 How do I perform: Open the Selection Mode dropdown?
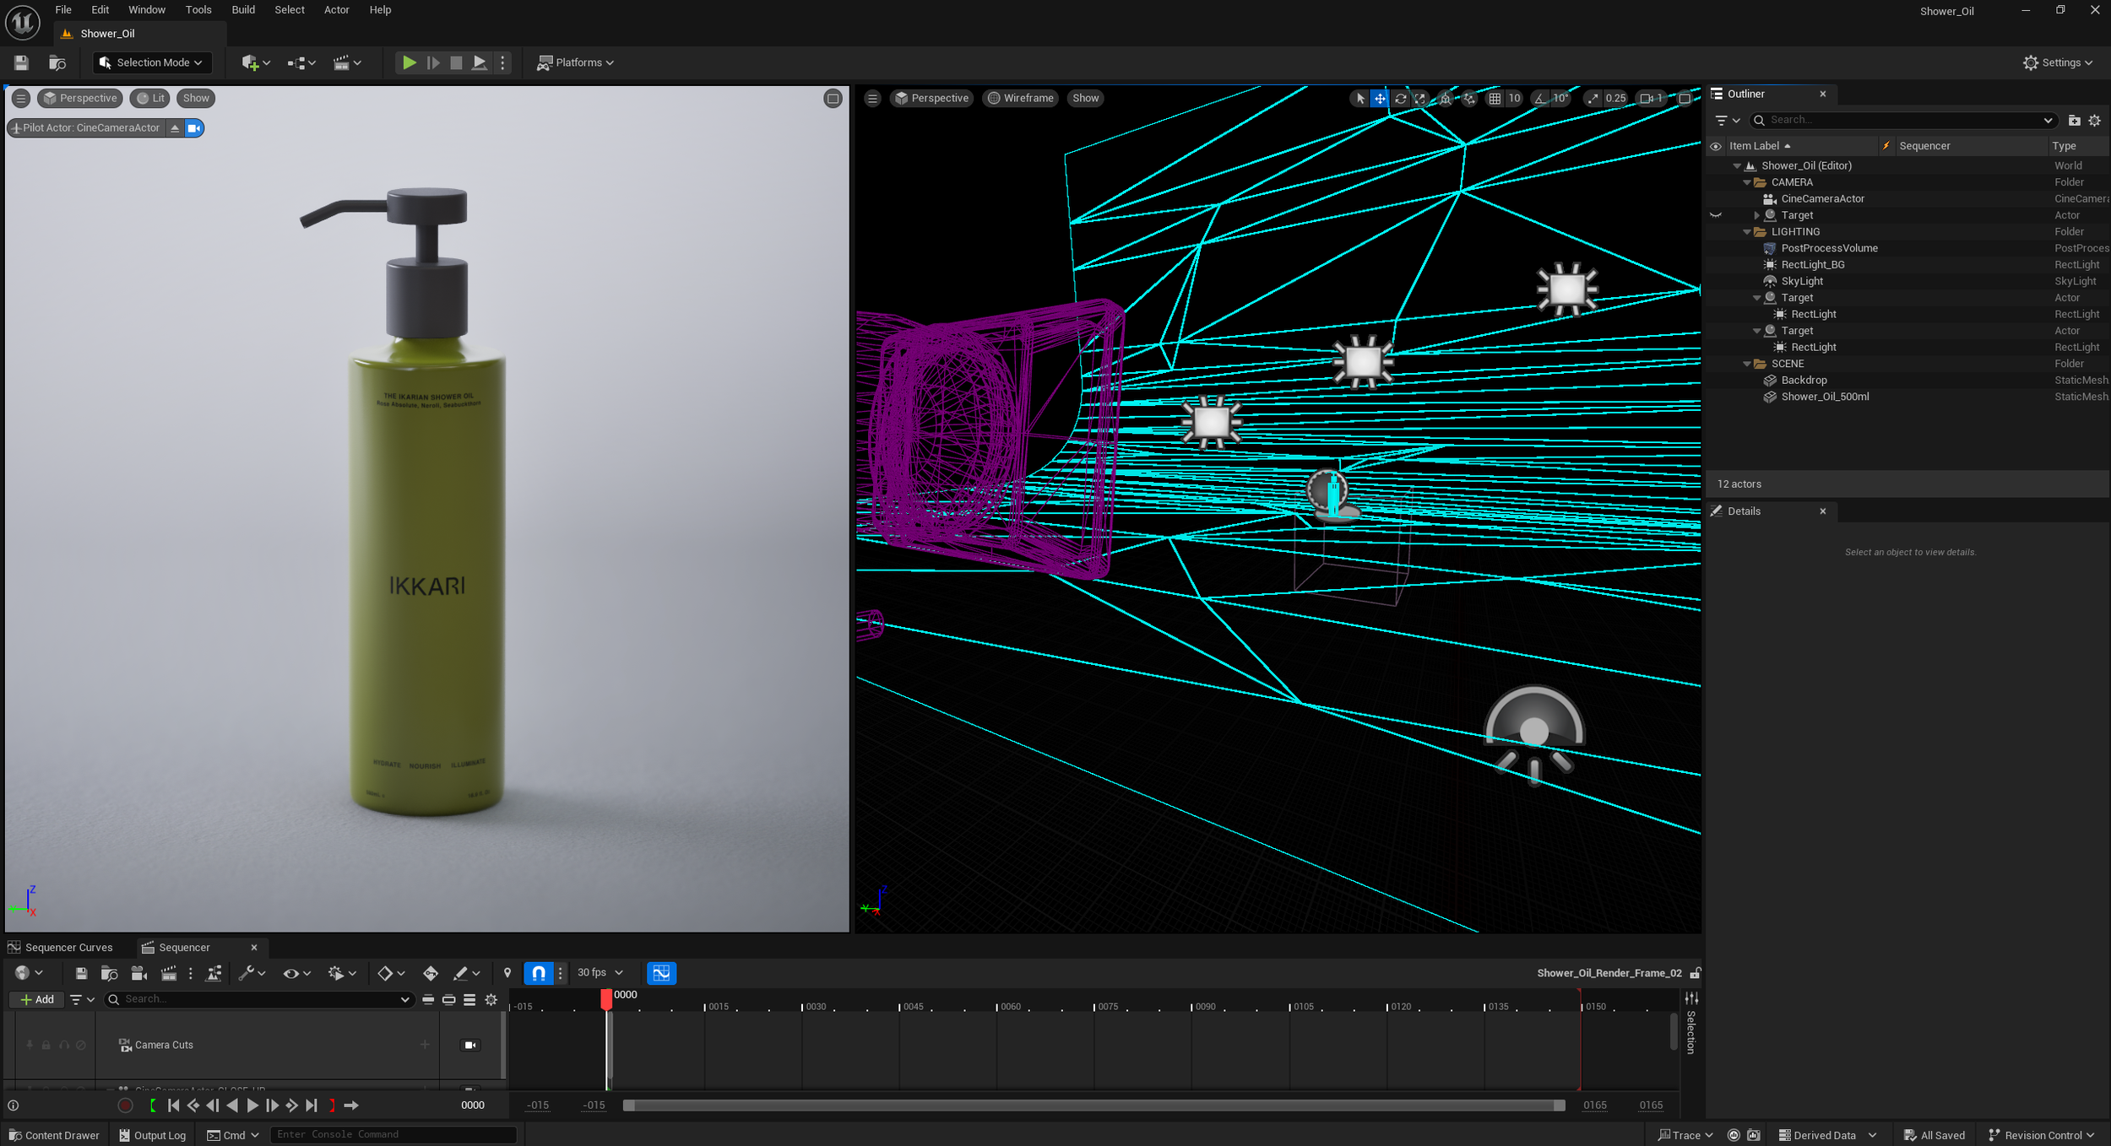pyautogui.click(x=152, y=62)
